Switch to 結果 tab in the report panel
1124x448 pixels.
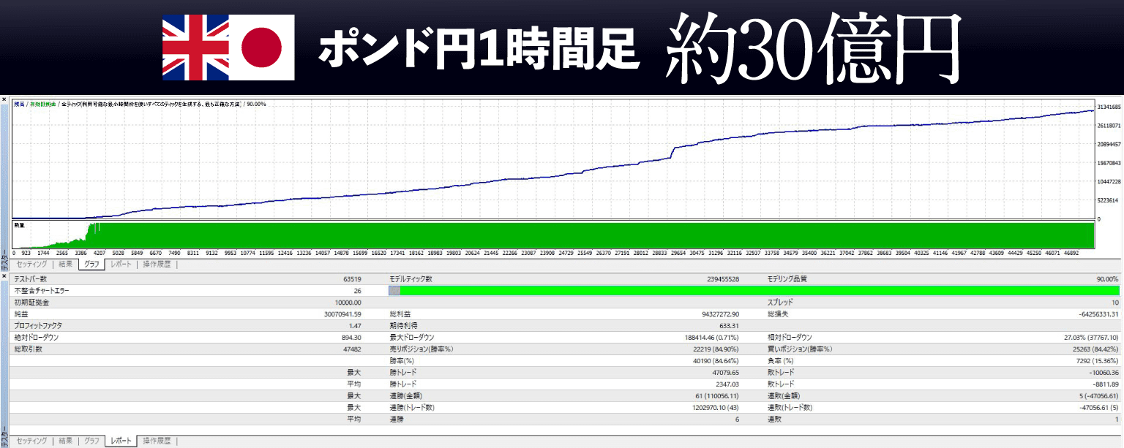coord(66,441)
